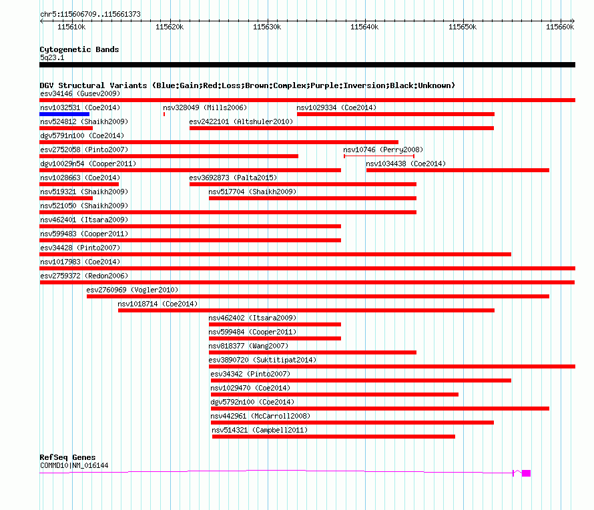Select variant nsv10746 (Perry2008) label
The image size is (594, 510).
[383, 150]
